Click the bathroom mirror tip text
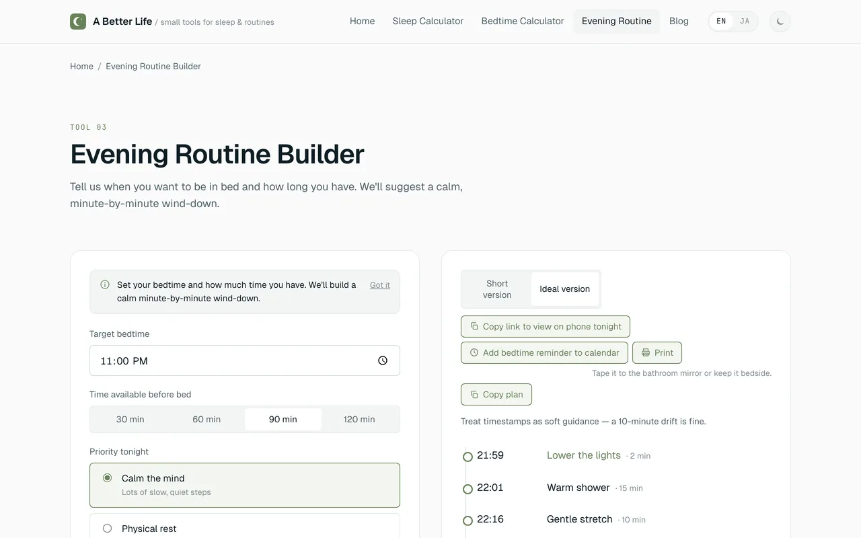The height and width of the screenshot is (538, 861). [682, 373]
